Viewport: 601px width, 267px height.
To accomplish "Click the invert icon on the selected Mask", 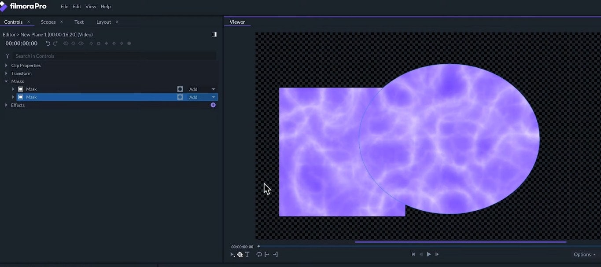I will [x=180, y=97].
